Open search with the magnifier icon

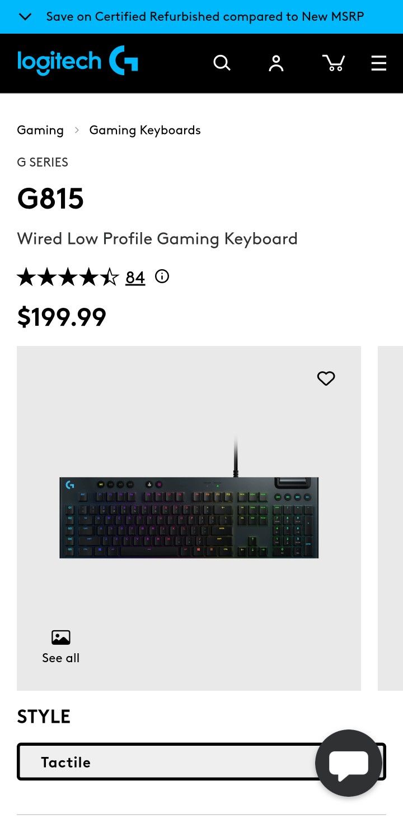(x=222, y=63)
